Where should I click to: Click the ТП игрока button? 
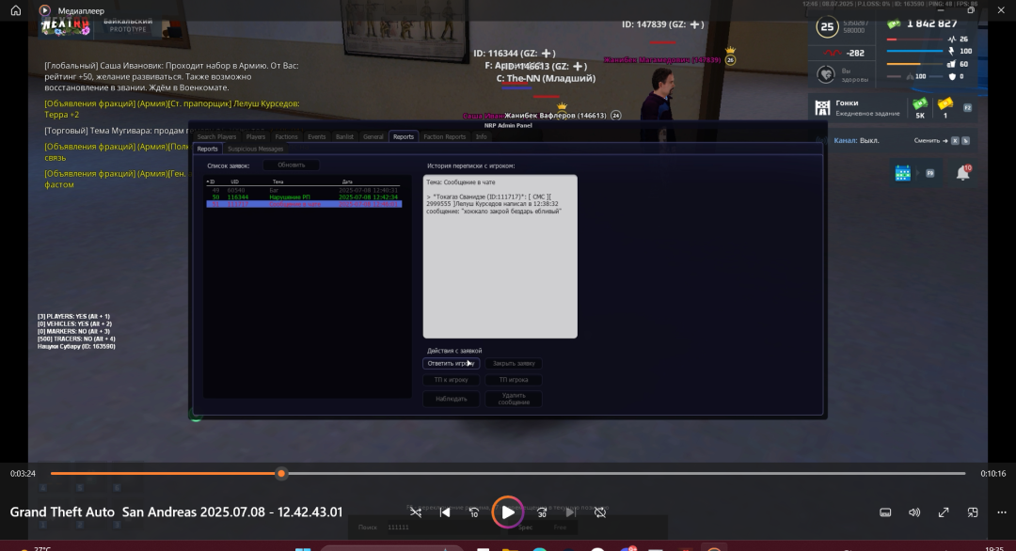[514, 380]
